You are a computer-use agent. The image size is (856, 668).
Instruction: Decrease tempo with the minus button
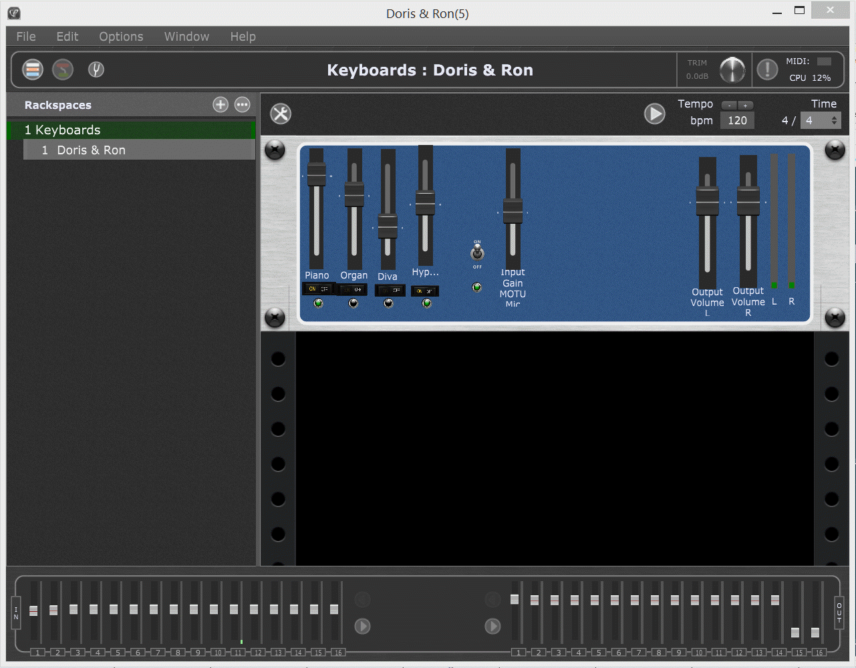click(728, 104)
